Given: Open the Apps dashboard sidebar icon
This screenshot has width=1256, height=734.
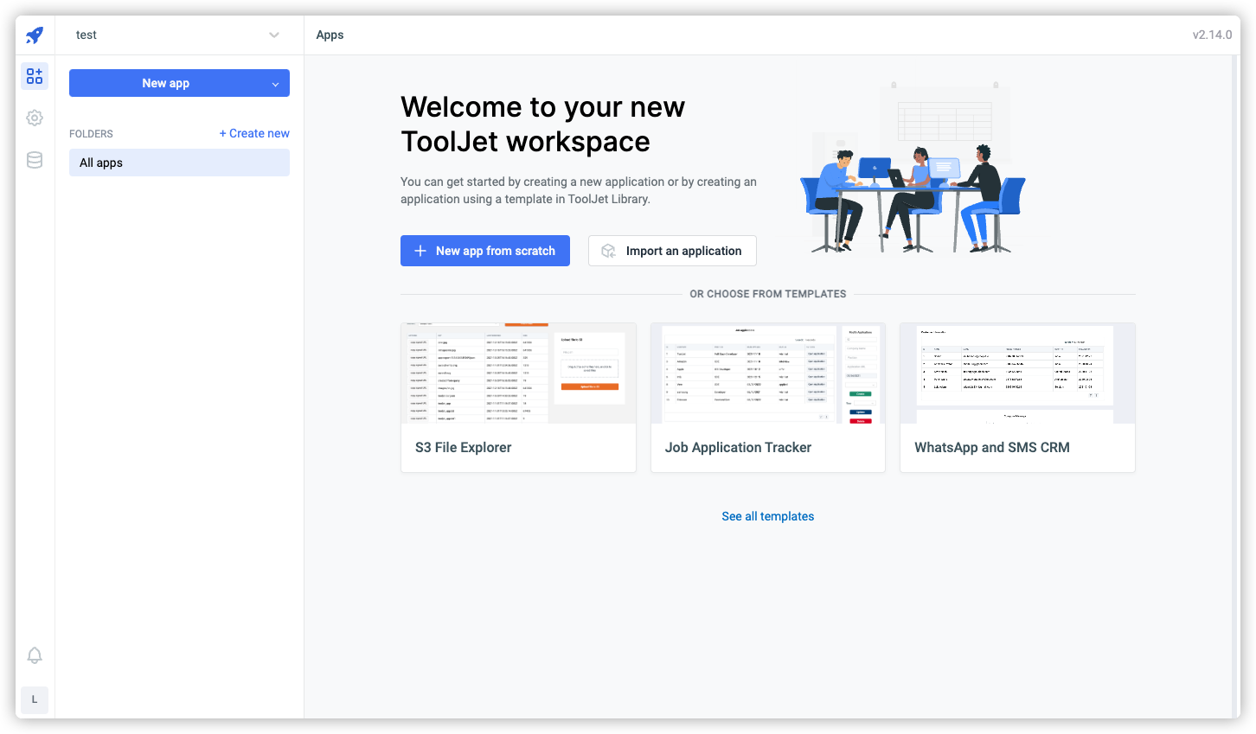Looking at the screenshot, I should pos(35,76).
